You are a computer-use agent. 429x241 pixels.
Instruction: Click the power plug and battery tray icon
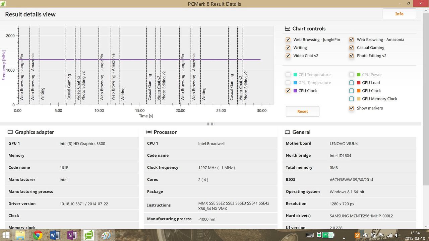(x=373, y=235)
